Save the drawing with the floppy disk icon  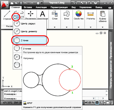21,3
